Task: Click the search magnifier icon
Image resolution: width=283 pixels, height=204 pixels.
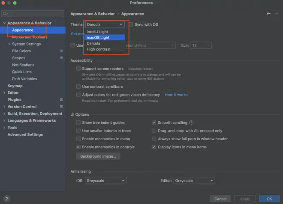Action: [5, 14]
